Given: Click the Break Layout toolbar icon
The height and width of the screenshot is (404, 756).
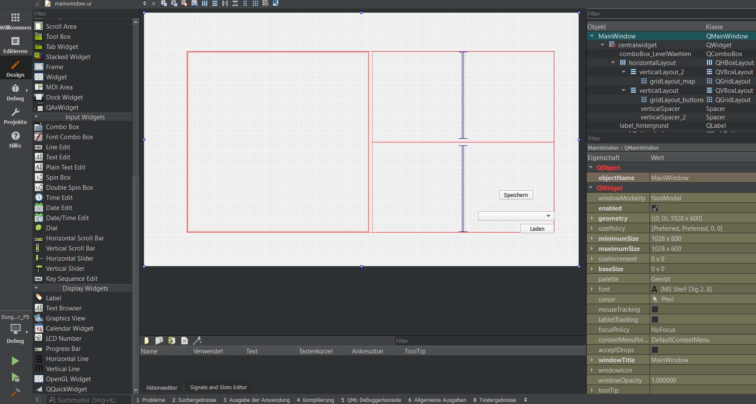Looking at the screenshot, I should [265, 3].
